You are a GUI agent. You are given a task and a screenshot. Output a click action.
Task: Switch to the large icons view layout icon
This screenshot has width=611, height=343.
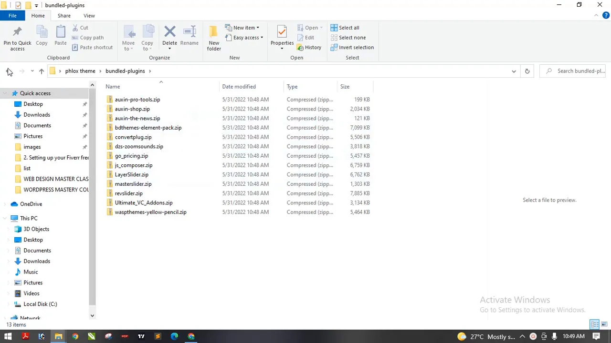click(x=604, y=324)
